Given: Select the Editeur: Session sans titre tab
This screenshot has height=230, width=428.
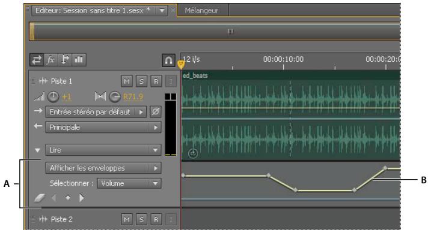Looking at the screenshot, I should click(x=93, y=11).
